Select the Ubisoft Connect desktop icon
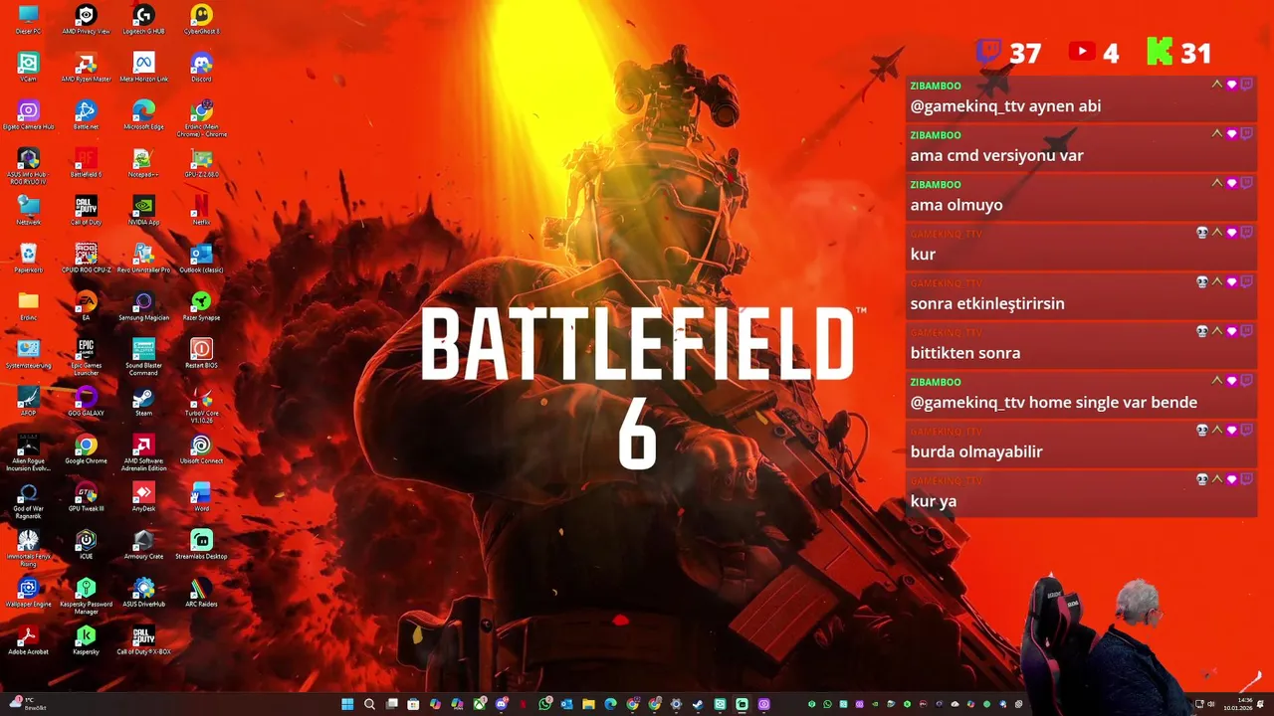 (x=201, y=448)
